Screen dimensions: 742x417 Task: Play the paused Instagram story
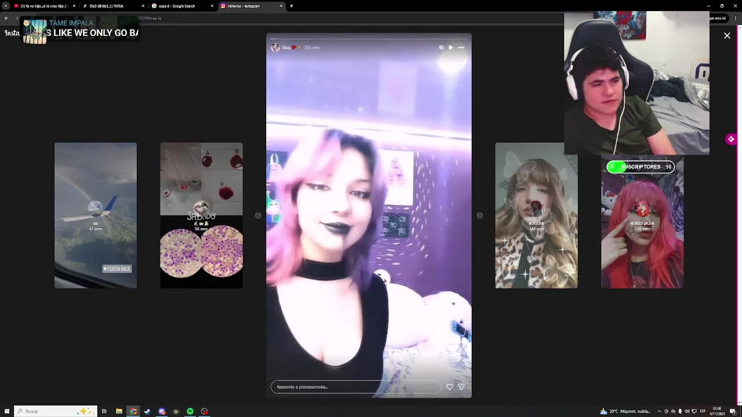click(450, 47)
